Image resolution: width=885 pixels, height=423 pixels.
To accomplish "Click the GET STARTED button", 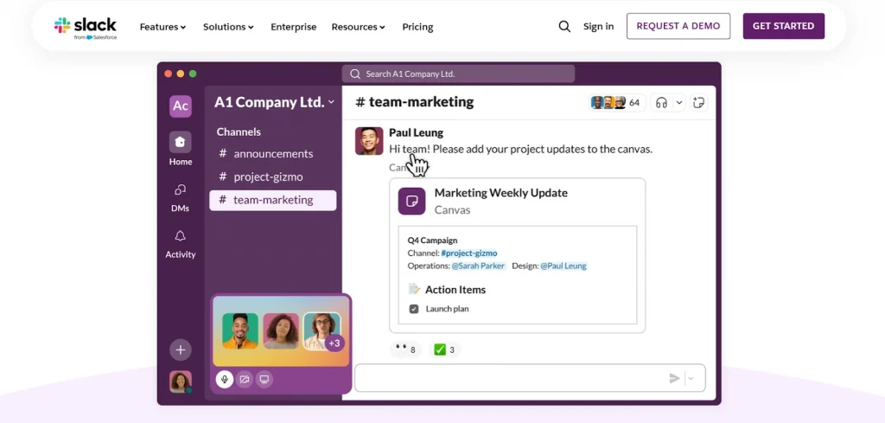I will click(783, 26).
